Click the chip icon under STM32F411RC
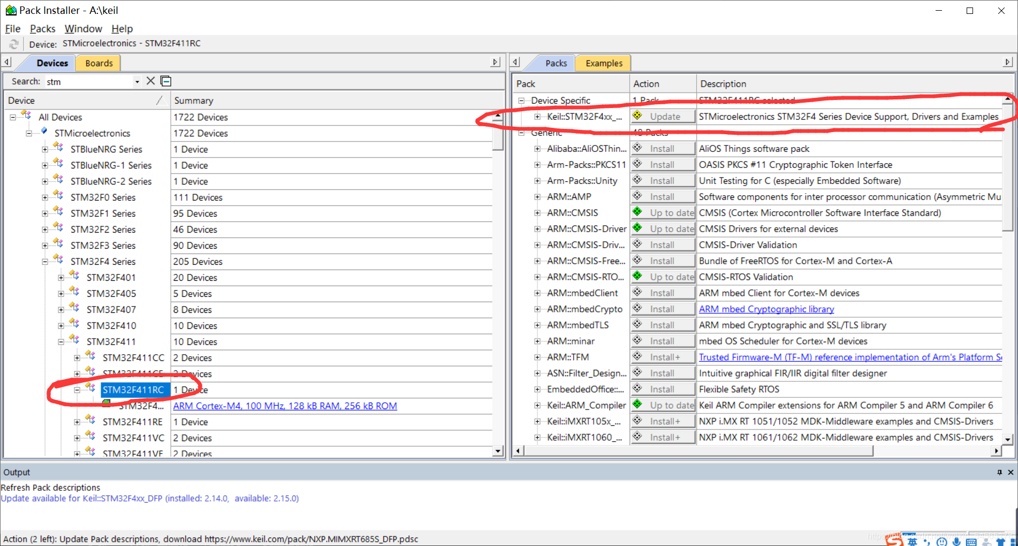Viewport: 1018px width, 546px height. click(107, 403)
